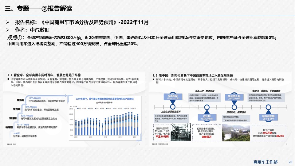Click the 1965-1985年 period text
This screenshot has width=295, height=166.
(31, 107)
